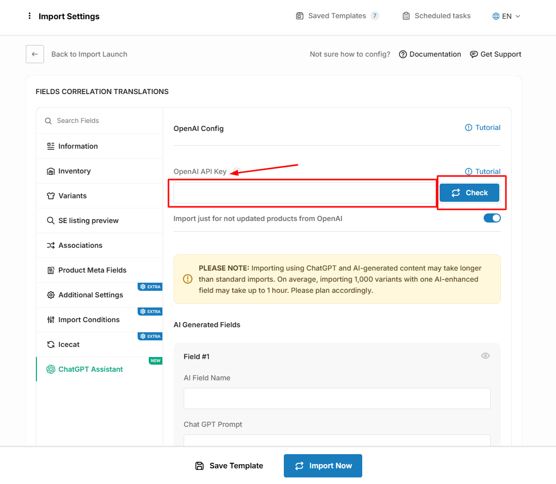Click the SE listing preview magnifier icon
The height and width of the screenshot is (484, 556).
(51, 221)
